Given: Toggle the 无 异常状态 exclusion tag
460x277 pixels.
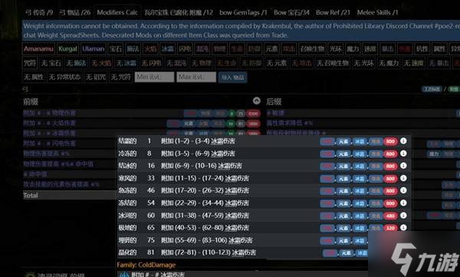Looking at the screenshot, I should pos(64,77).
